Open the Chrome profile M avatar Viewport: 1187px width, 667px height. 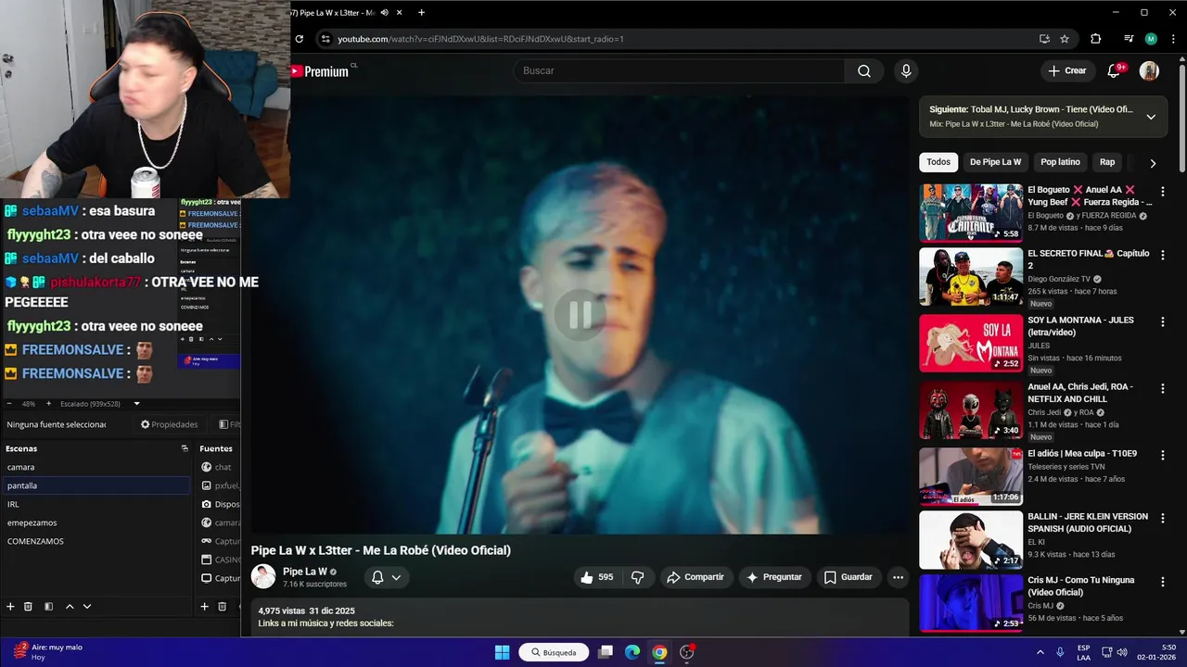pos(1151,39)
